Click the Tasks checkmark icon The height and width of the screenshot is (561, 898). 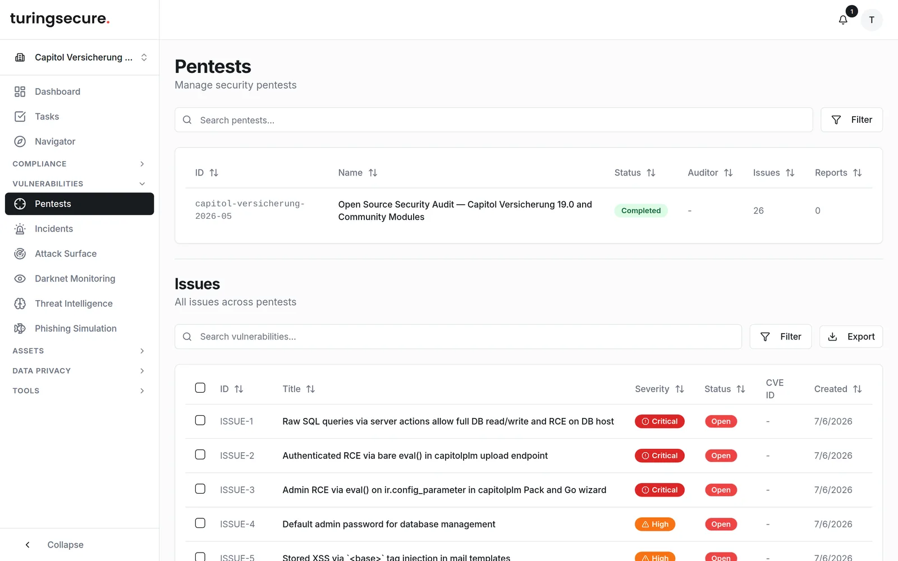(20, 117)
